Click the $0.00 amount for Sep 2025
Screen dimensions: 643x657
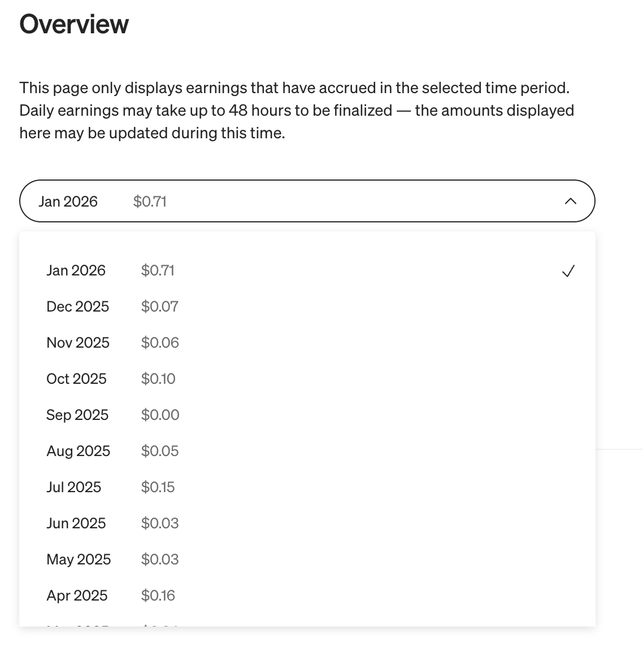click(160, 415)
